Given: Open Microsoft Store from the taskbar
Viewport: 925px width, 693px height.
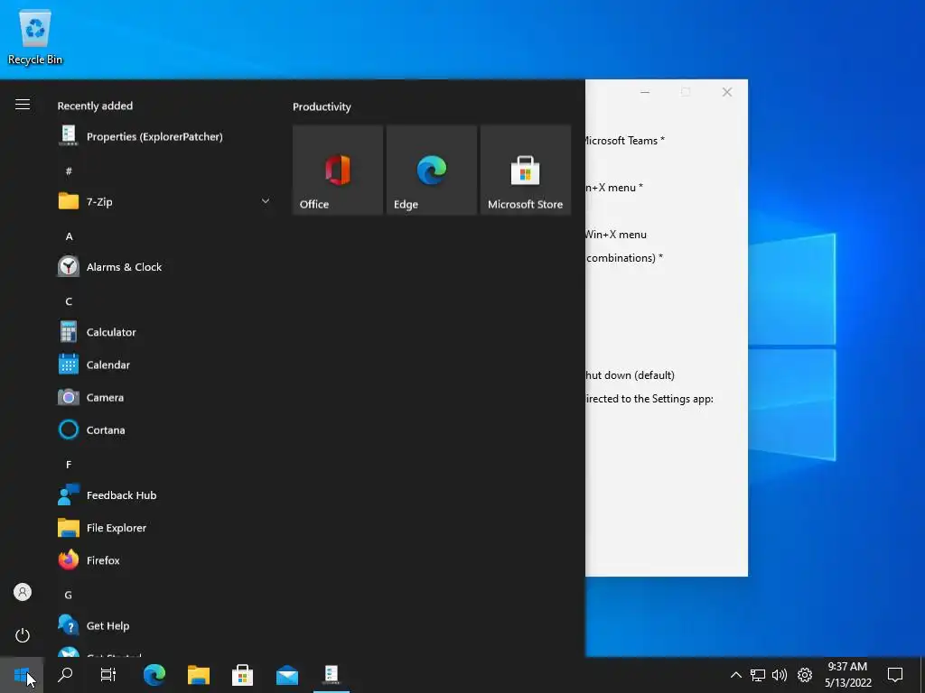Looking at the screenshot, I should pos(242,675).
